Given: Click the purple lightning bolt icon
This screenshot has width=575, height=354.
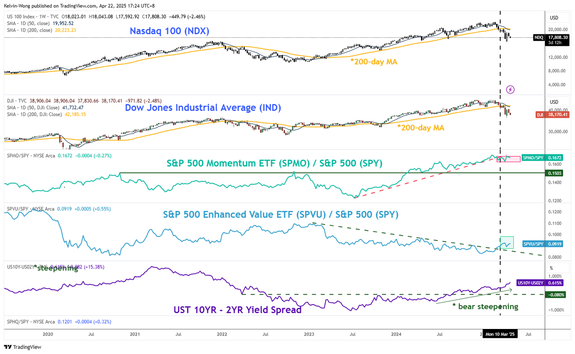Looking at the screenshot, I should click(x=510, y=89).
